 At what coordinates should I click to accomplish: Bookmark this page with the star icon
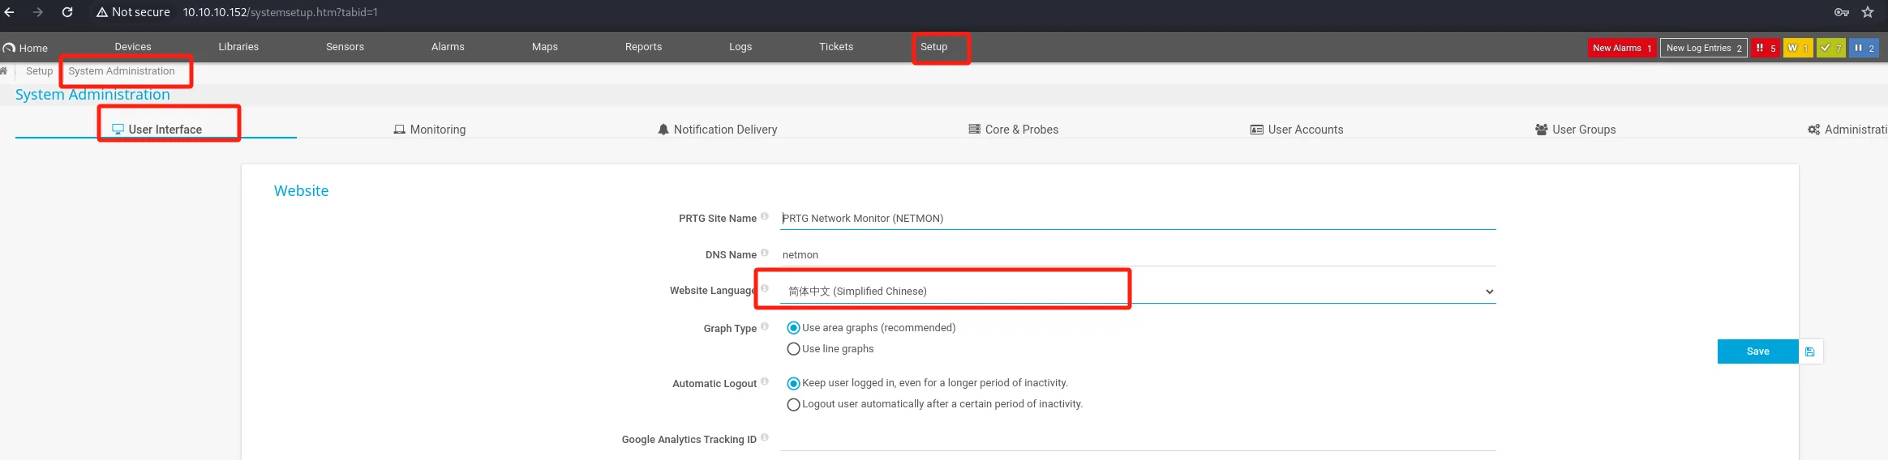pyautogui.click(x=1868, y=12)
